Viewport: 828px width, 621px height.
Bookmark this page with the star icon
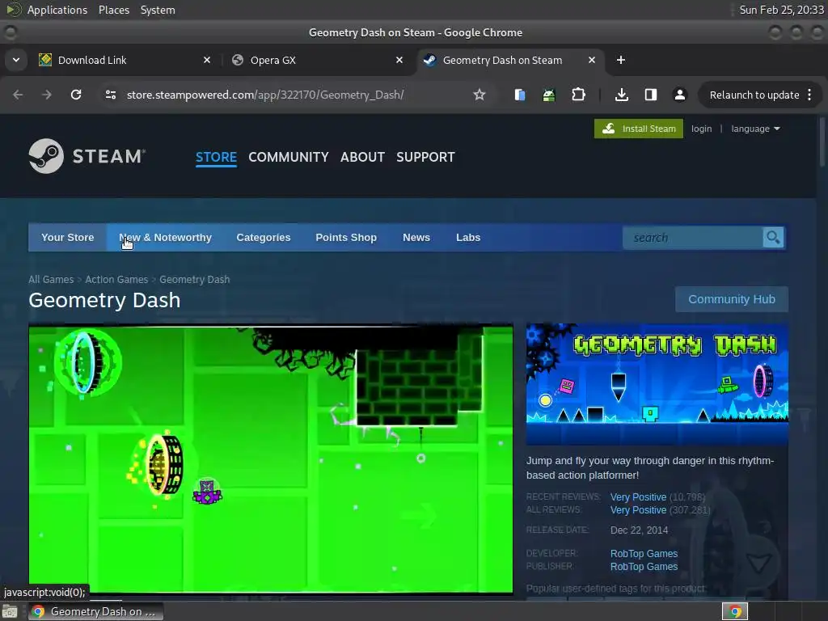(479, 95)
